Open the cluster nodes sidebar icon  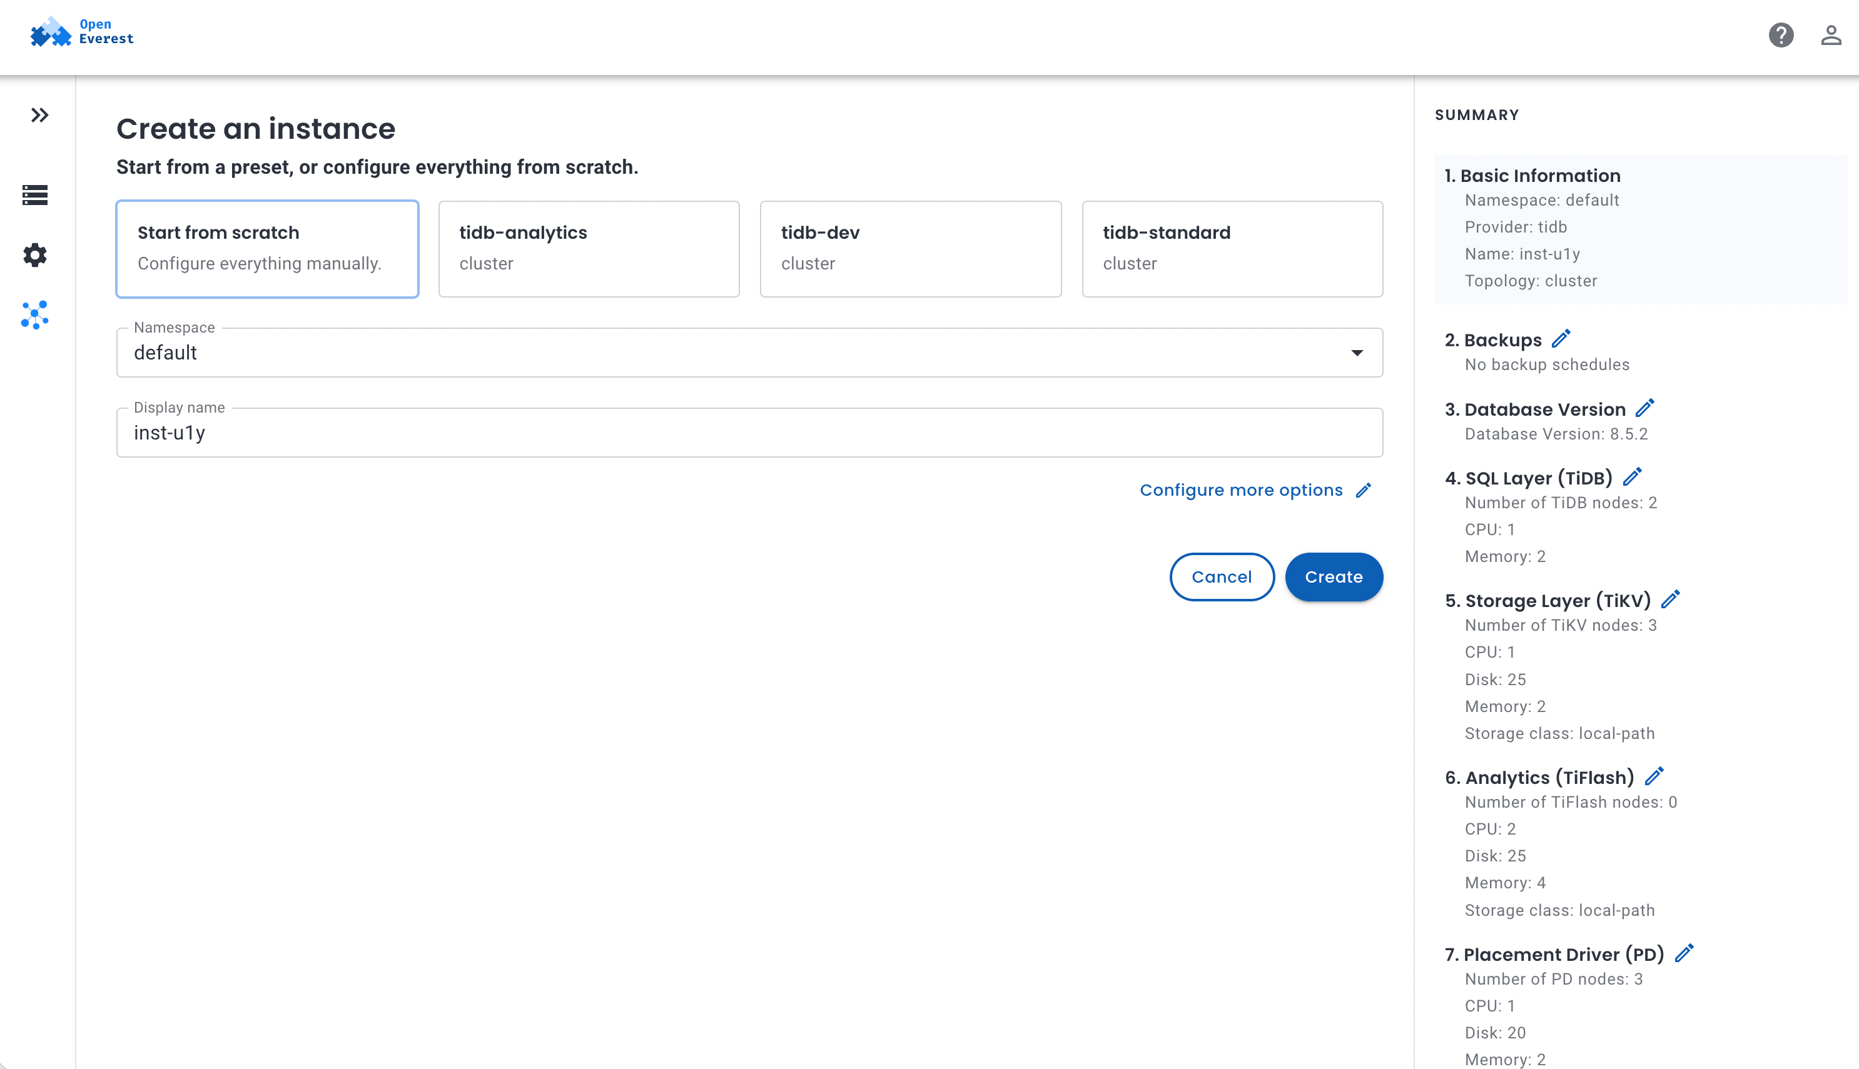pyautogui.click(x=35, y=315)
